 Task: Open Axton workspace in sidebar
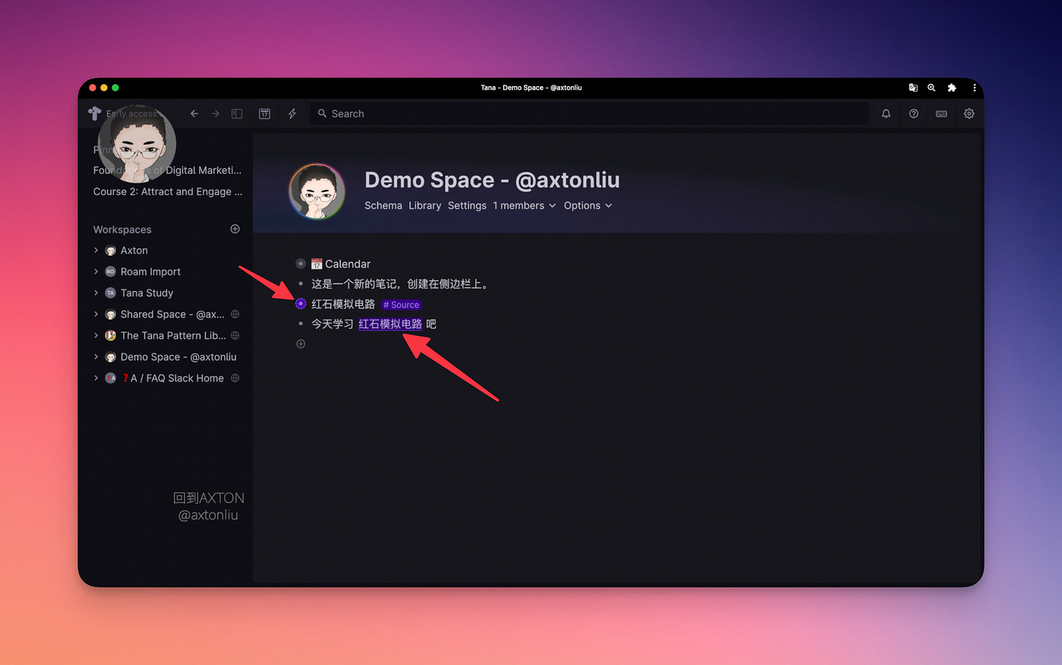(x=134, y=250)
